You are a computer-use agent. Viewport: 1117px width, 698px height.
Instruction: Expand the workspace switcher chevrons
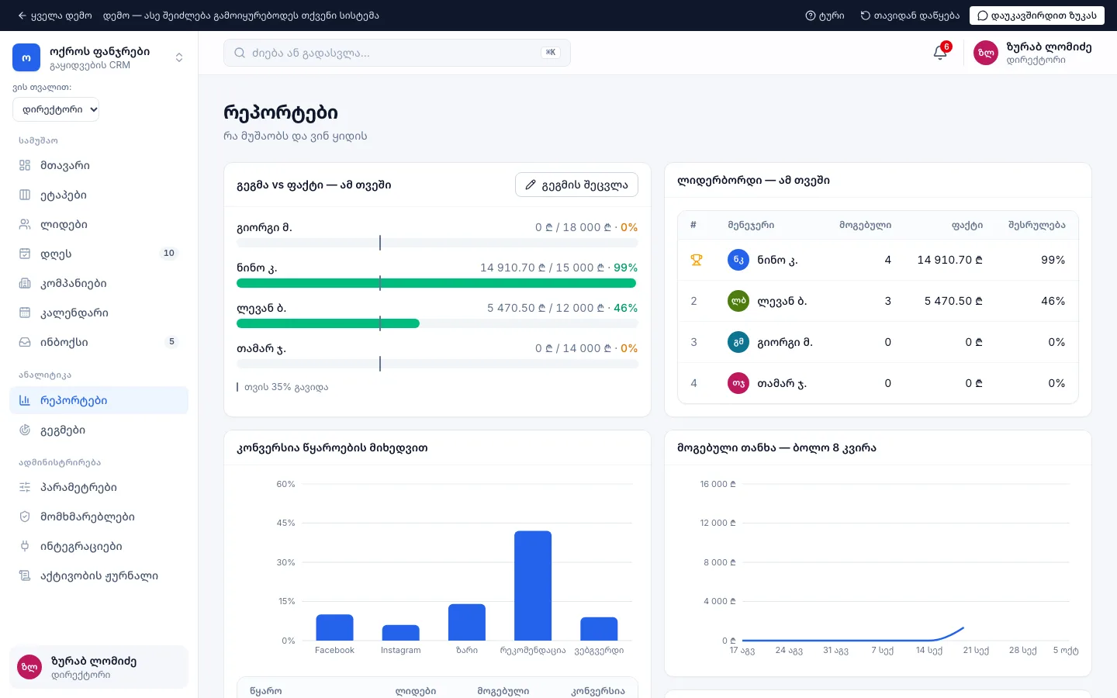[x=179, y=57]
